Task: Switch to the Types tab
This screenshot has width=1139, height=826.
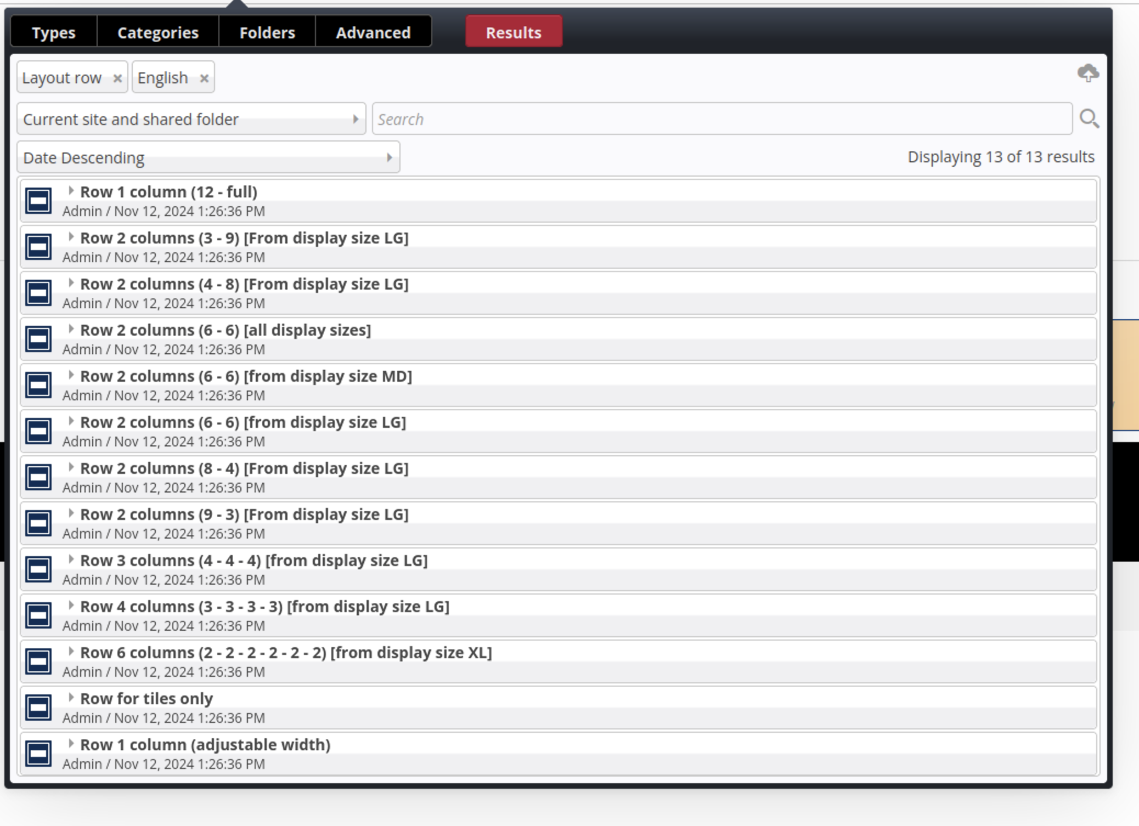Action: click(x=53, y=32)
